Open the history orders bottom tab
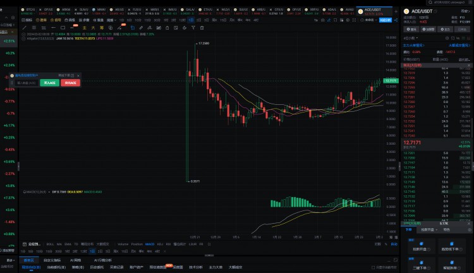Image resolution: width=474 pixels, height=273 pixels. [x=97, y=267]
